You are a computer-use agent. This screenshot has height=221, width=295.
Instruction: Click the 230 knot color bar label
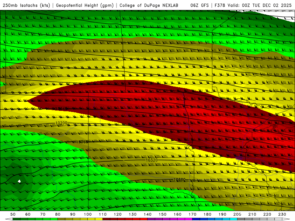click(282, 214)
